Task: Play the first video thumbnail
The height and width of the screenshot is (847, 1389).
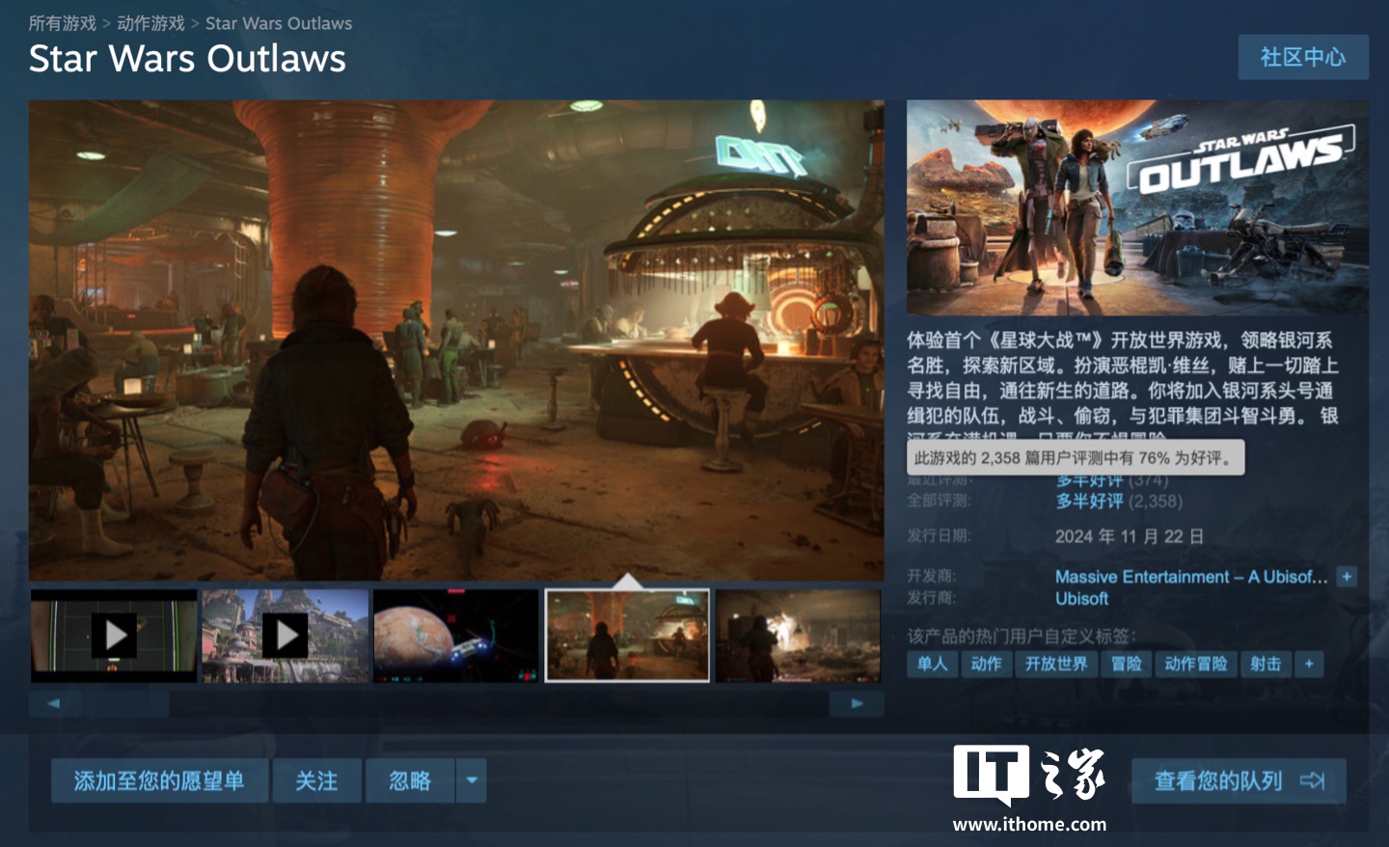Action: [114, 636]
